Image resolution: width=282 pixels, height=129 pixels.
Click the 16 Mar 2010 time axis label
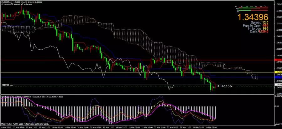click(5, 127)
